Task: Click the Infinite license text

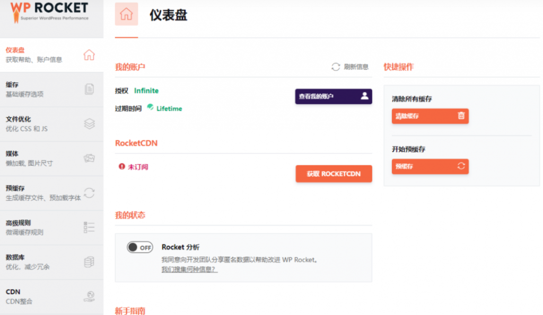Action: point(146,91)
